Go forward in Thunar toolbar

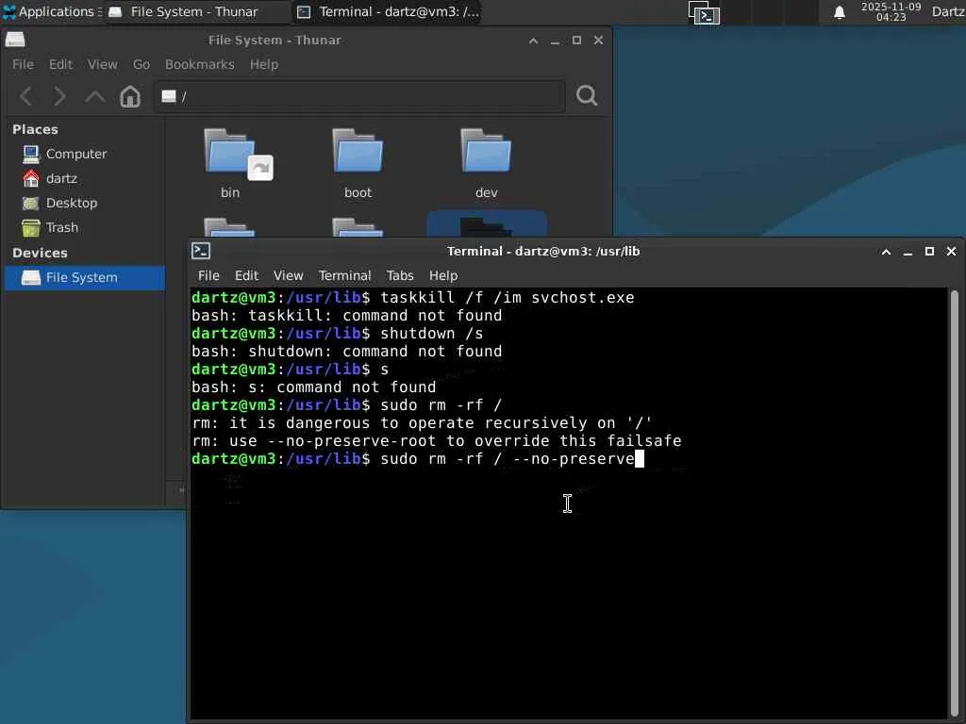[59, 96]
